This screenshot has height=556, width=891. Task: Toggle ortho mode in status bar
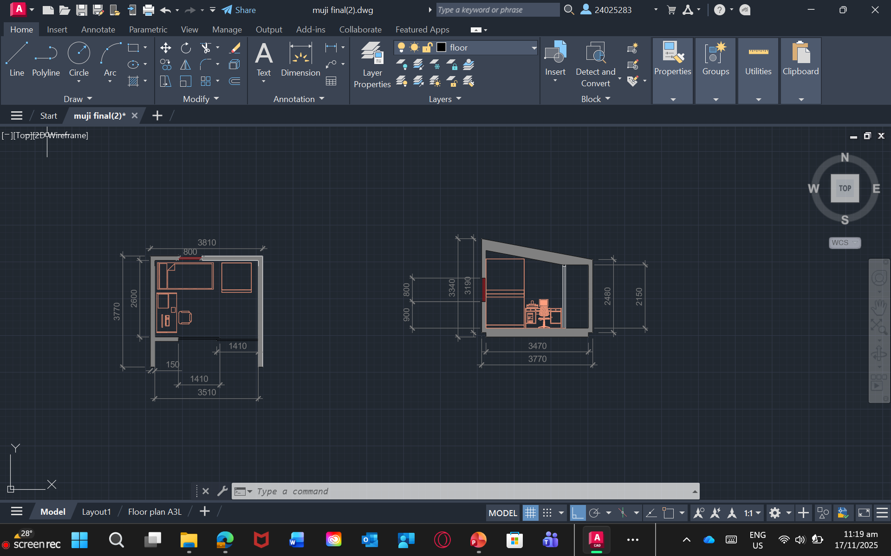tap(577, 513)
